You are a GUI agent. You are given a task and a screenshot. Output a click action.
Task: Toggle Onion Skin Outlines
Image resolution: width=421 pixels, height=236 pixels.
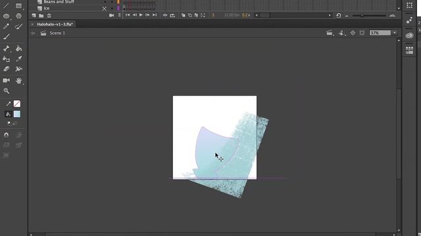(190, 15)
